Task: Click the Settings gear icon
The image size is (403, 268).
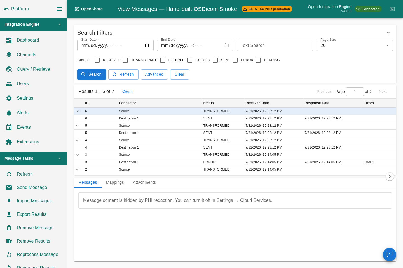Action: click(x=9, y=98)
